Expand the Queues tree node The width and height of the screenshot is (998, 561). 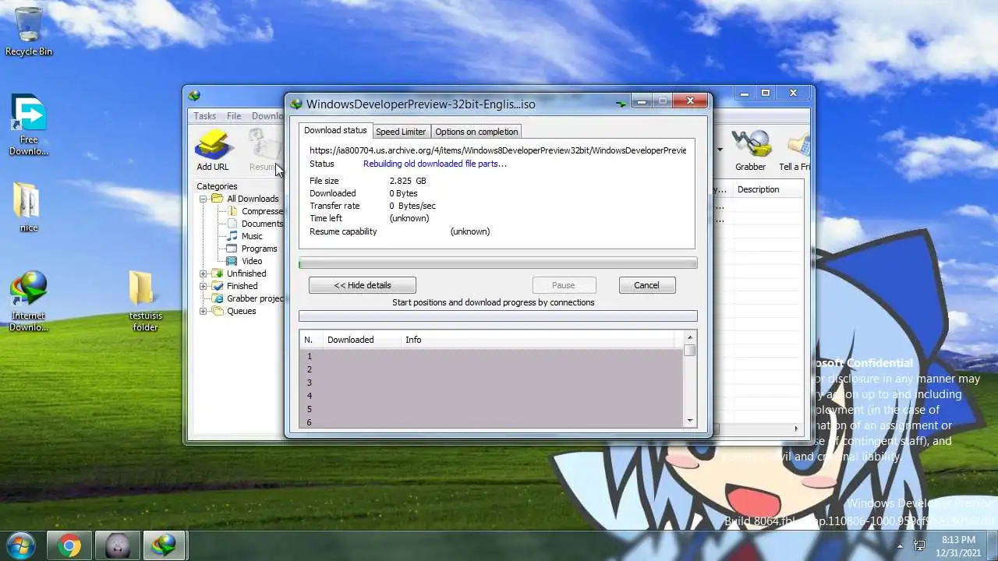coord(203,311)
